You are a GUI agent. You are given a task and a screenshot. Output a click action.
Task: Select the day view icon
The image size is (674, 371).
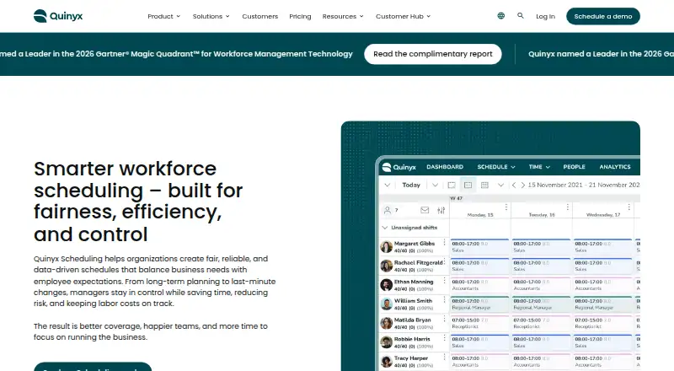[x=452, y=185]
